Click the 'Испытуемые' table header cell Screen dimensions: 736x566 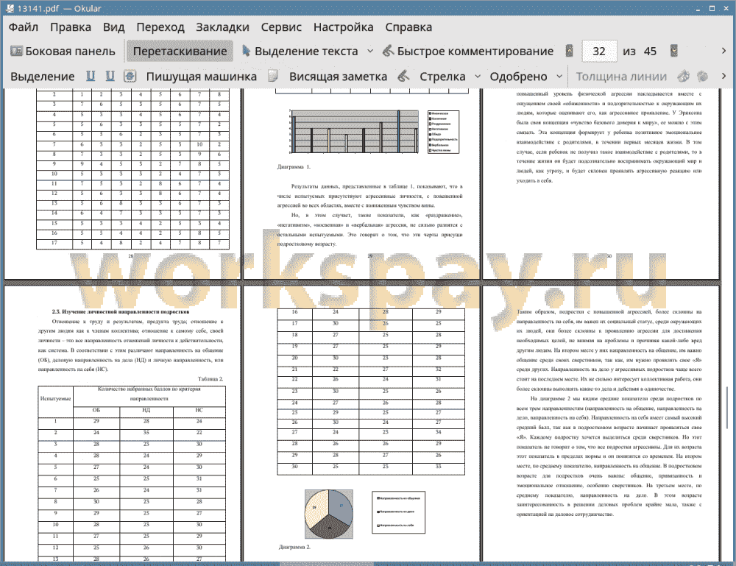click(x=55, y=398)
